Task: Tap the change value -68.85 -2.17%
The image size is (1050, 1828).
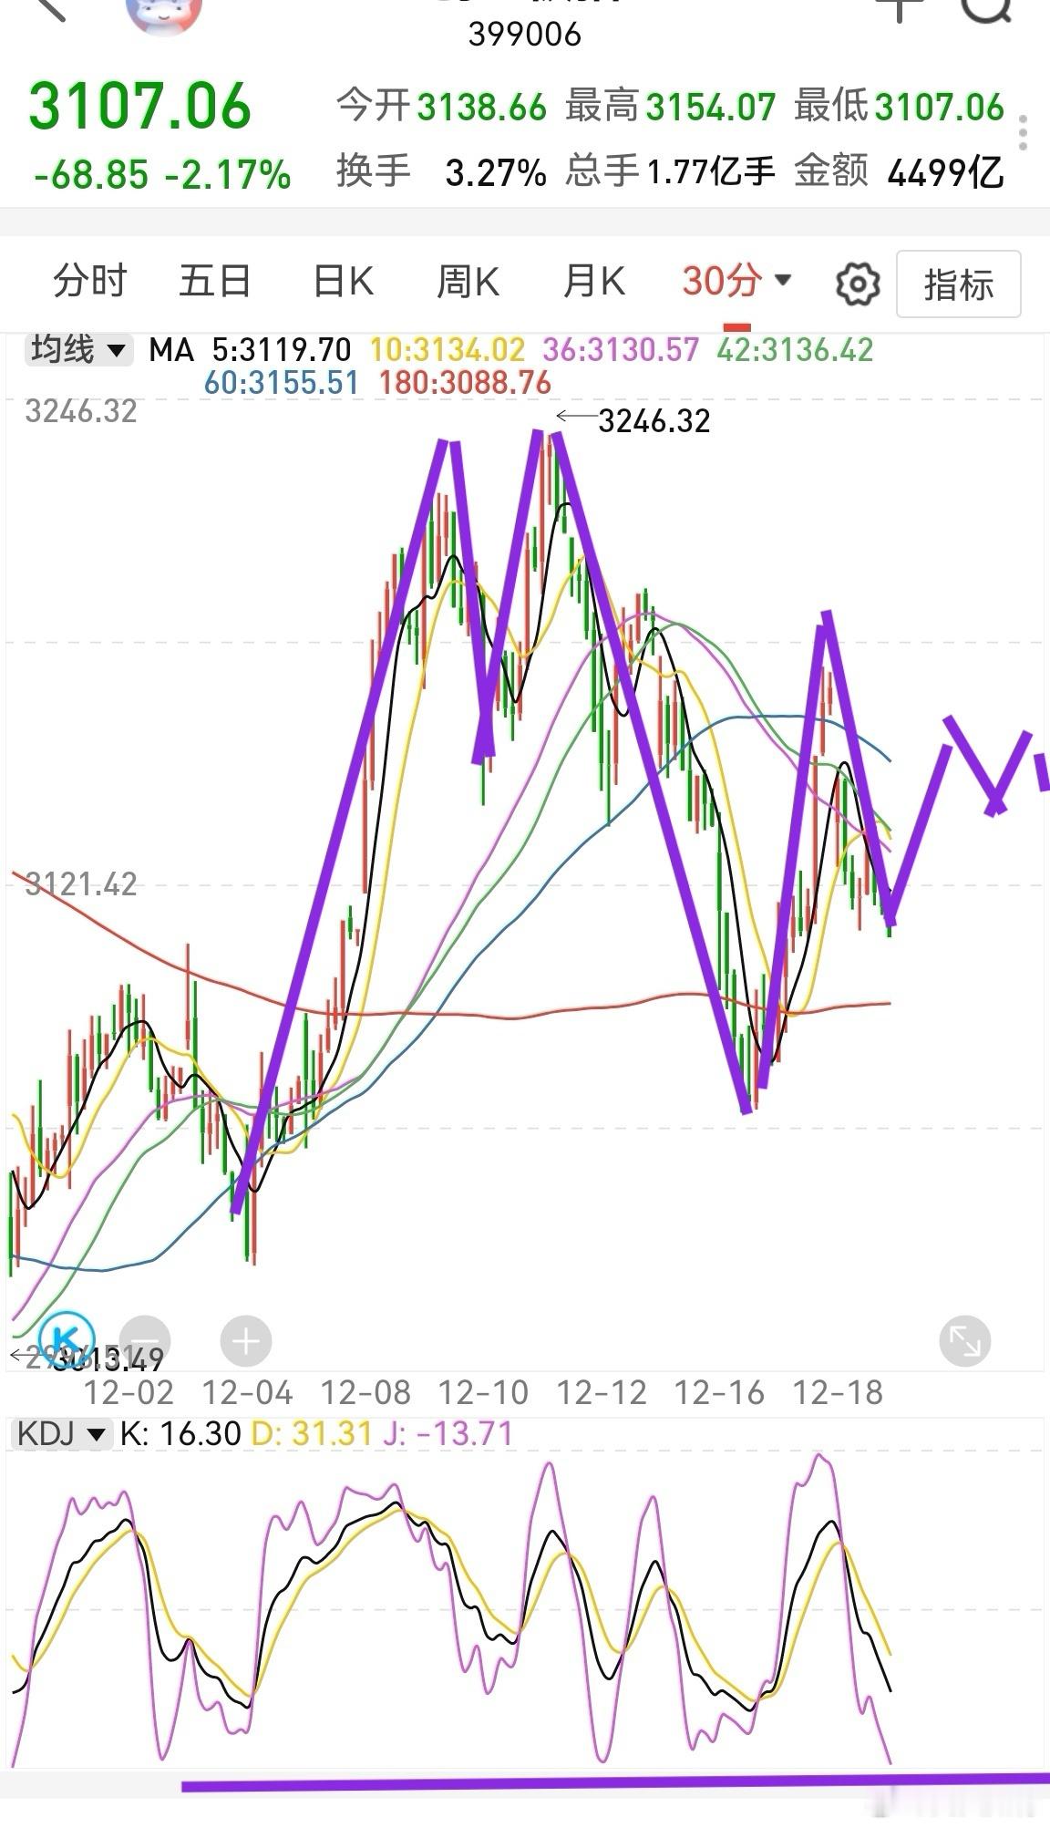Action: click(x=162, y=174)
